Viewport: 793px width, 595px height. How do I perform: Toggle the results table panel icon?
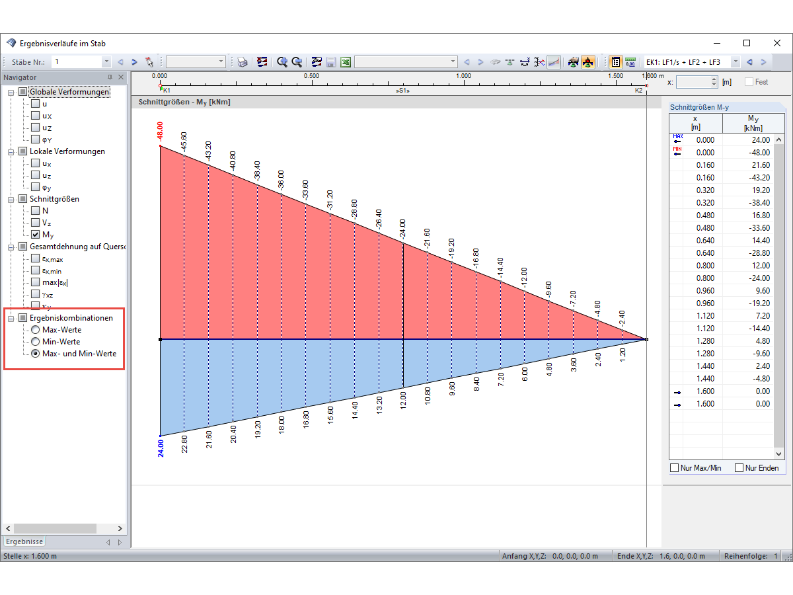(x=617, y=61)
